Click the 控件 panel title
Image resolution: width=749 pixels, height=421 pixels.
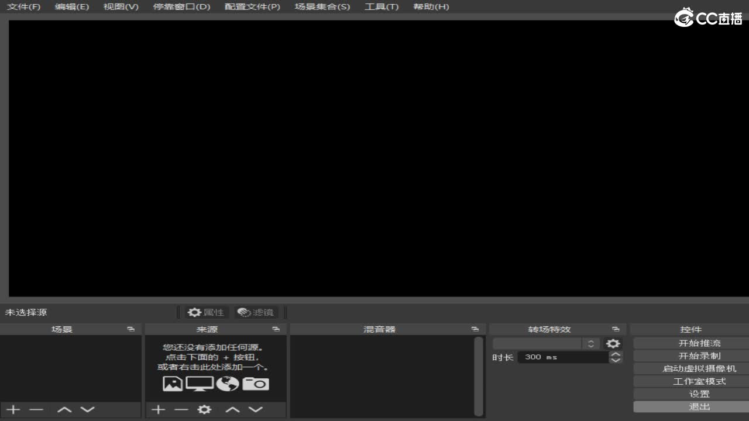pyautogui.click(x=691, y=329)
